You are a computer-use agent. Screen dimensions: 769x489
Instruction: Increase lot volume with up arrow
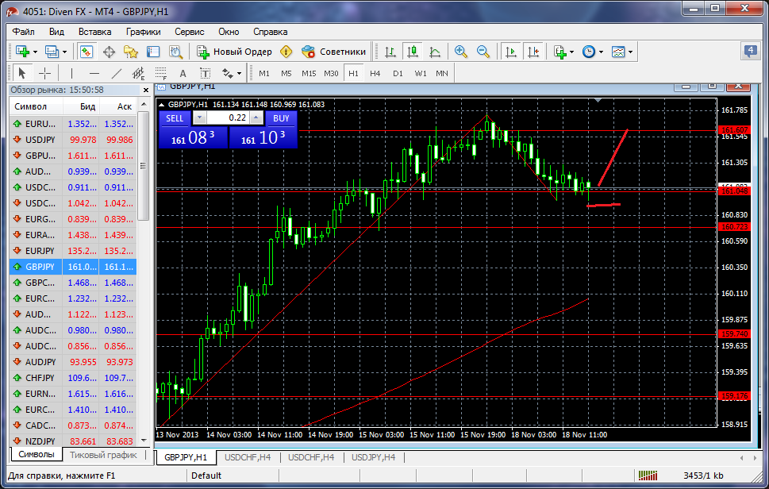(256, 117)
